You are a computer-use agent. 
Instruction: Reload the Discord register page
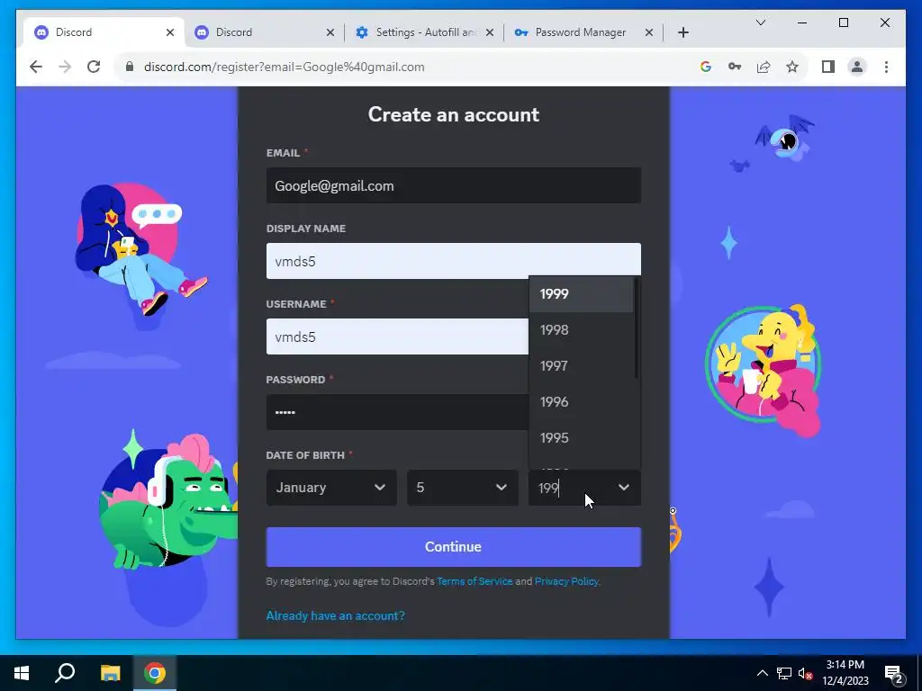point(94,67)
